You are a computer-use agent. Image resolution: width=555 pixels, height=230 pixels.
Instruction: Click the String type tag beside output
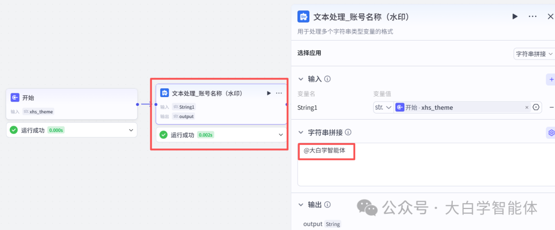pyautogui.click(x=332, y=224)
